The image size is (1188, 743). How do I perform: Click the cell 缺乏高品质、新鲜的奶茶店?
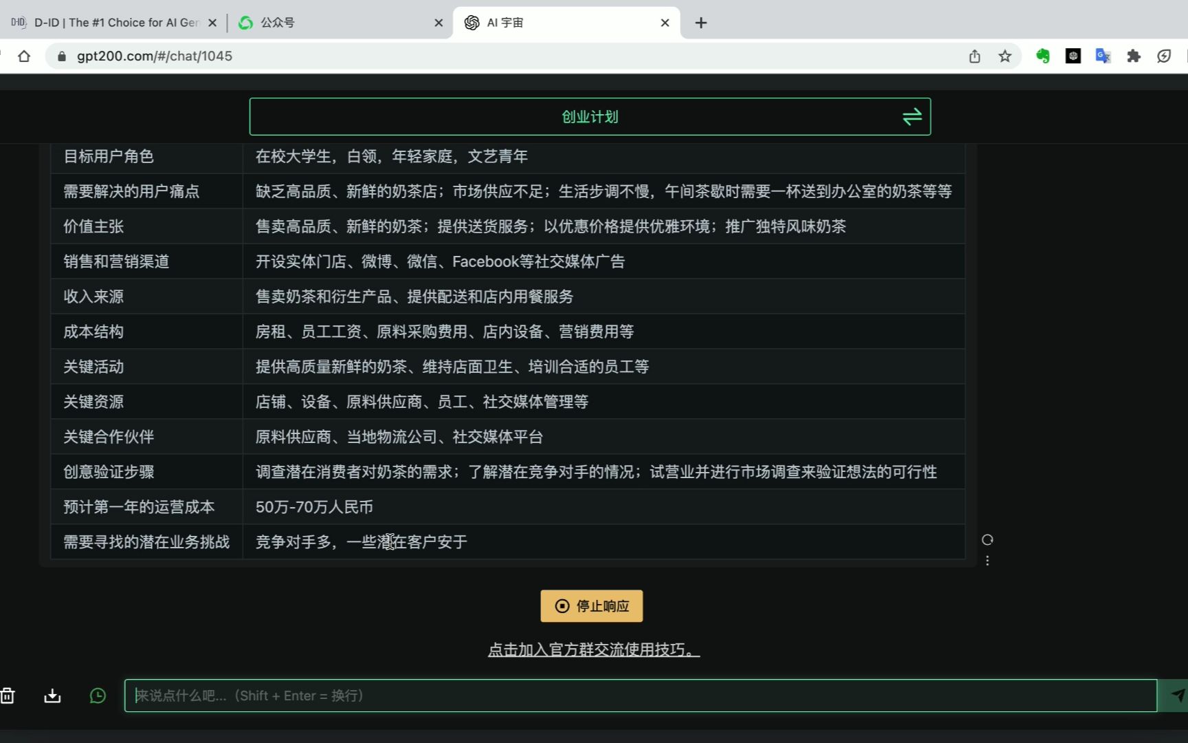[x=604, y=191]
